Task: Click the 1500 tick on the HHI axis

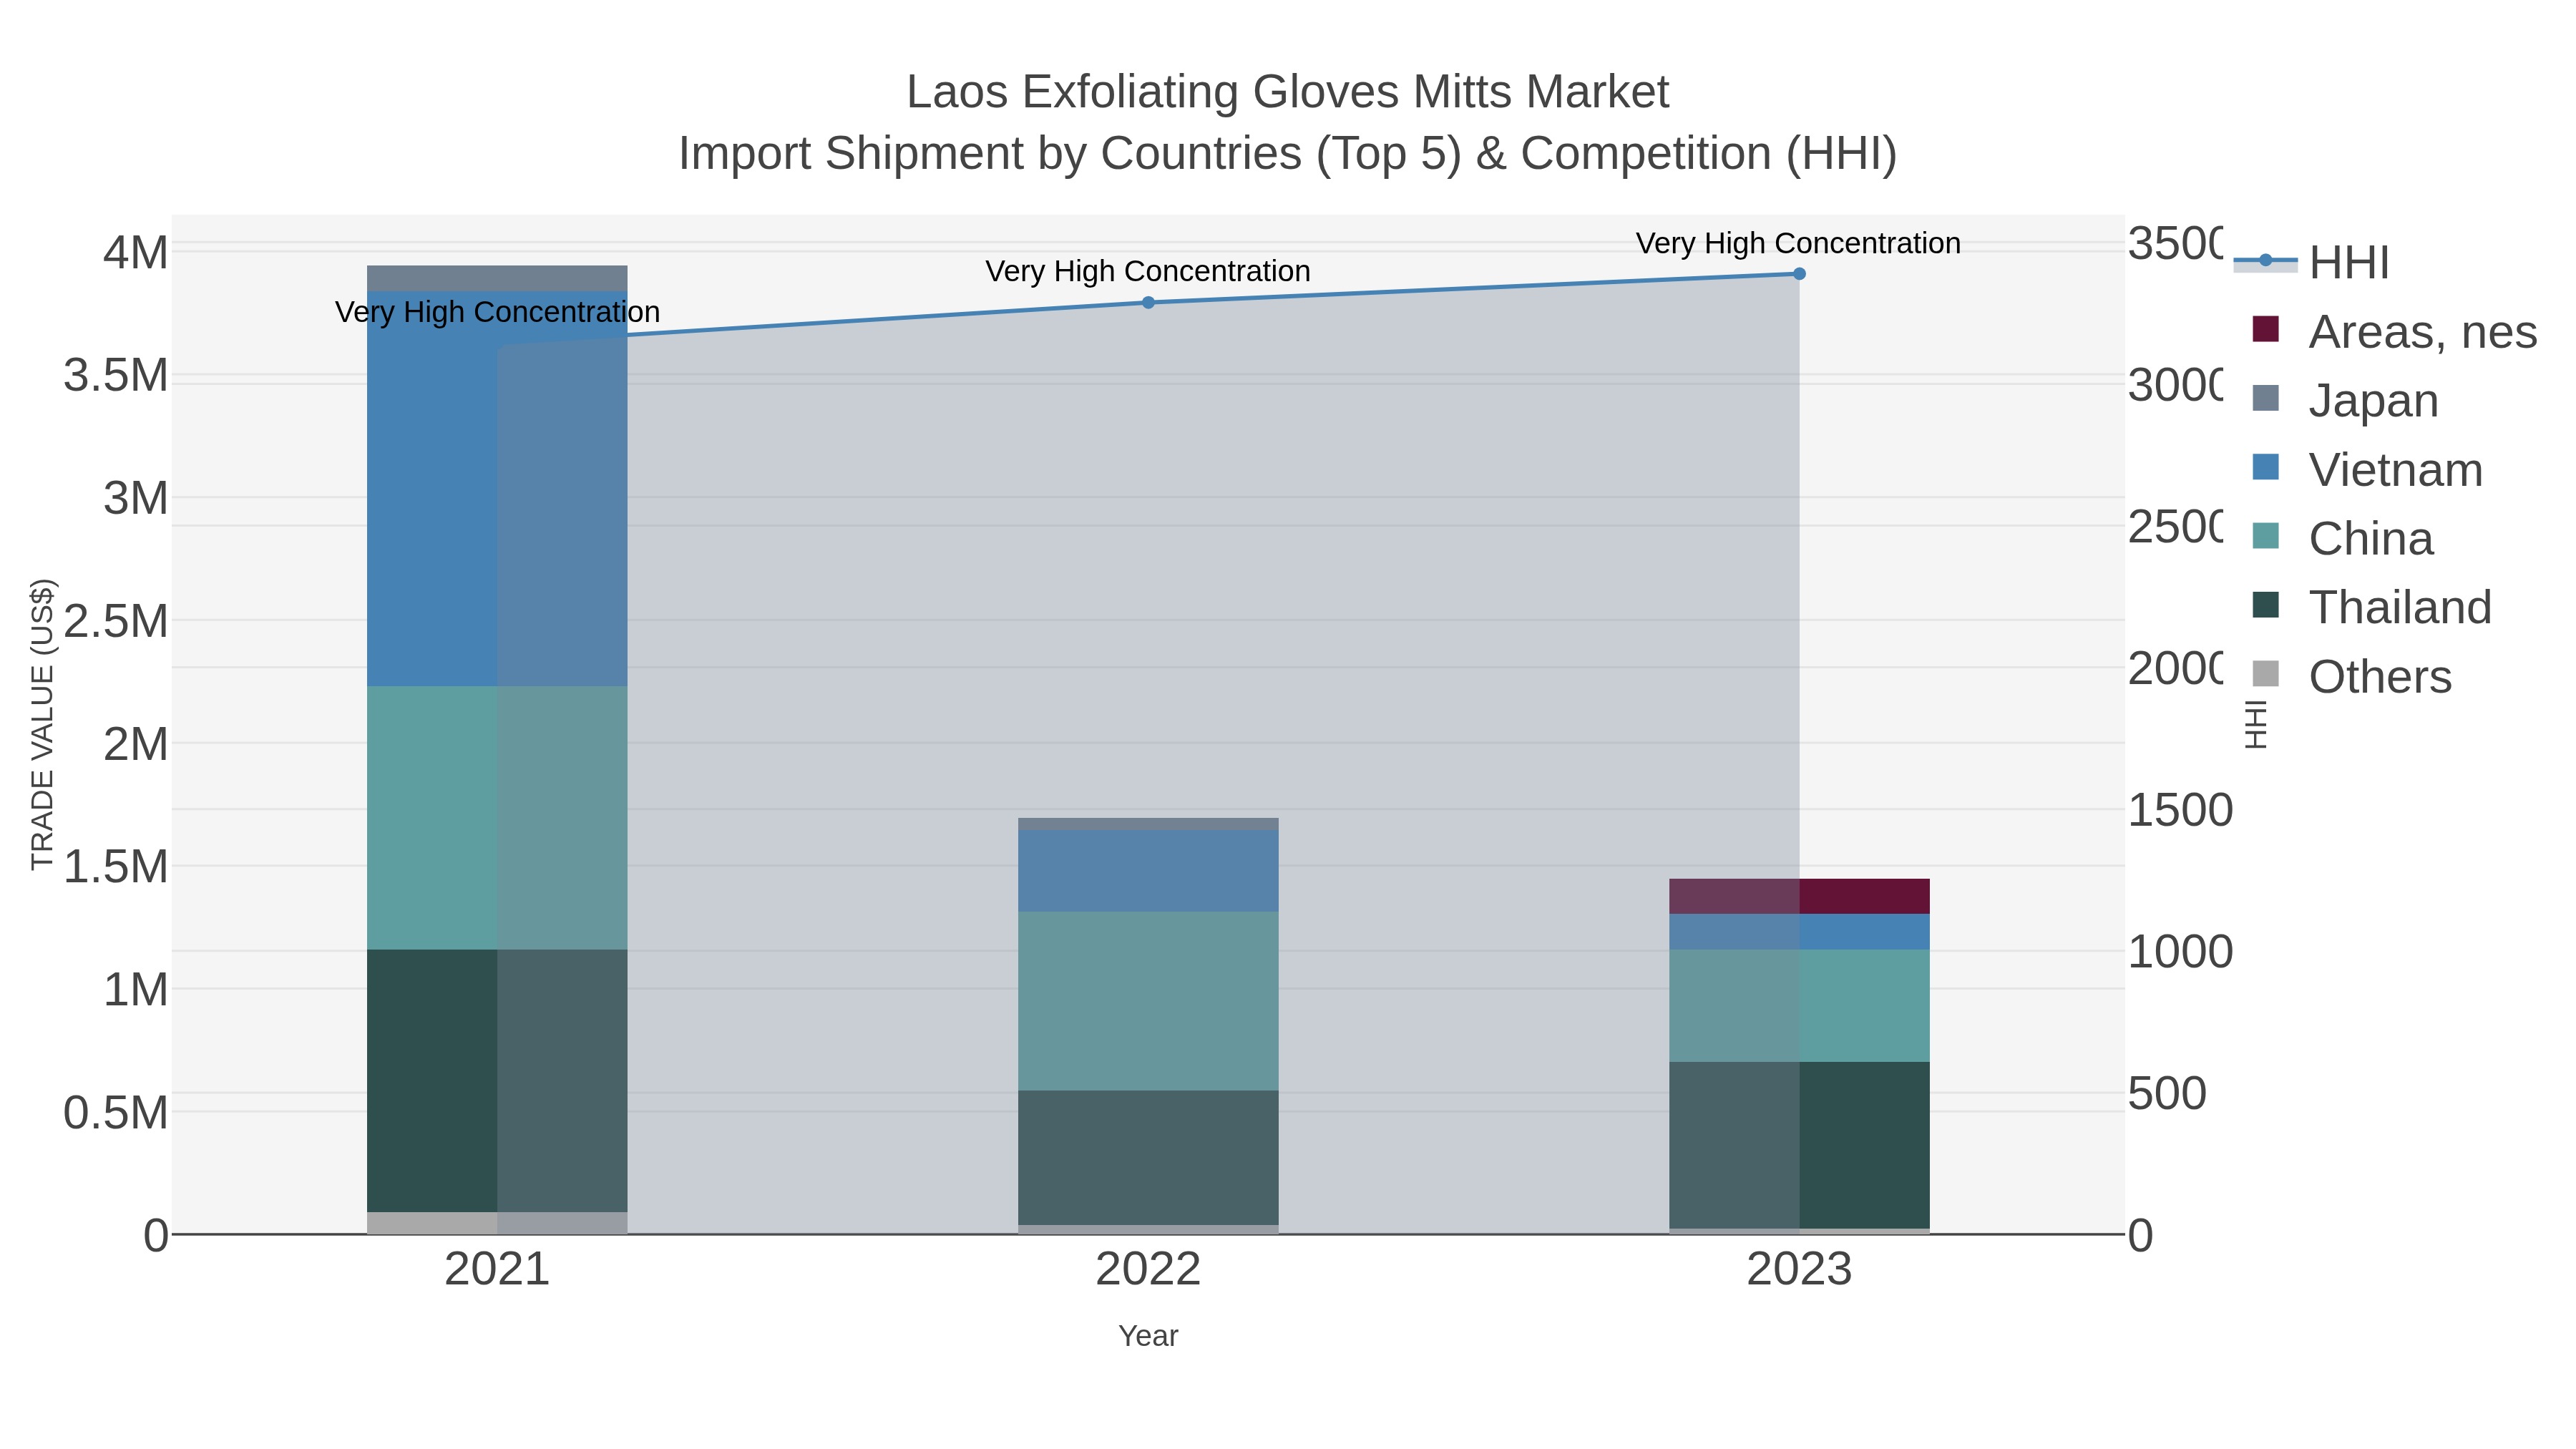Action: [x=2180, y=810]
